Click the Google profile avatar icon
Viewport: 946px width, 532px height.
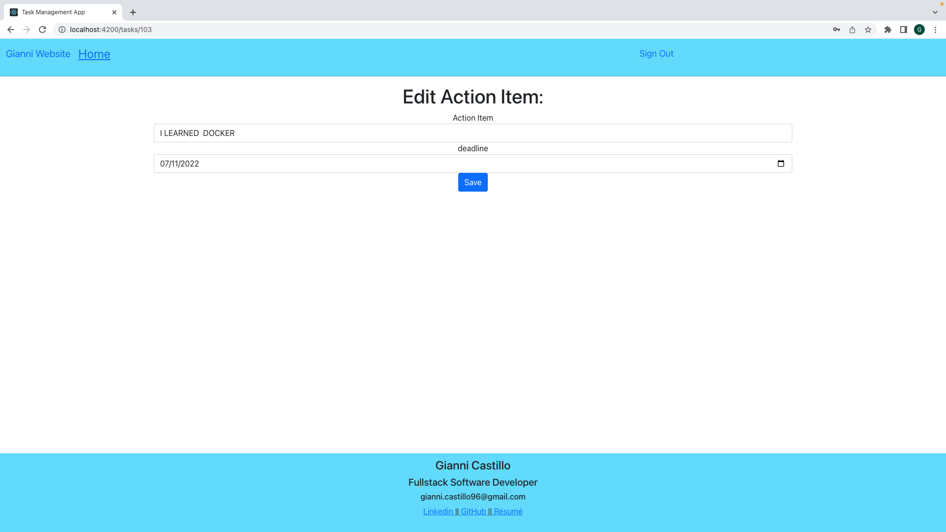919,30
